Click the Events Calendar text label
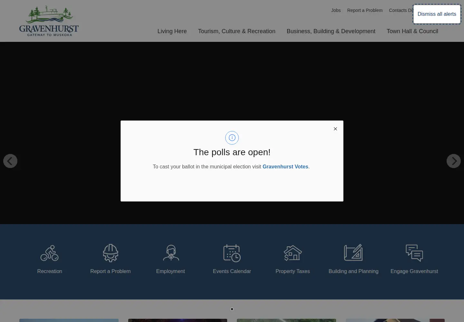Screen dimensions: 464x322 [232, 271]
